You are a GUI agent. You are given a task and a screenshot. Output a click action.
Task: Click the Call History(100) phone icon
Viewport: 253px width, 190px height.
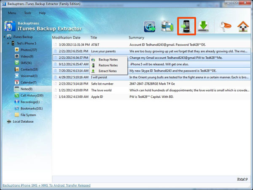click(17, 95)
